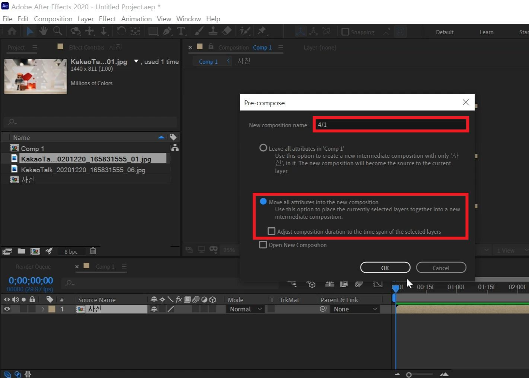Click the New composition name field
The width and height of the screenshot is (529, 378).
[390, 125]
